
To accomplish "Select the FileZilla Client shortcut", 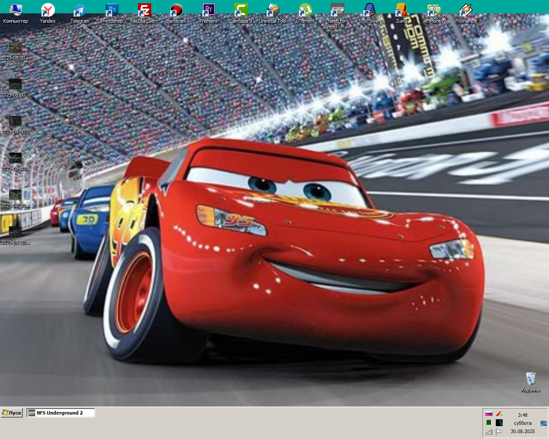I will pyautogui.click(x=144, y=13).
